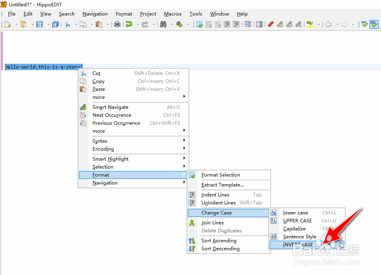Convert selection to lower case
This screenshot has height=275, width=381.
pos(307,212)
